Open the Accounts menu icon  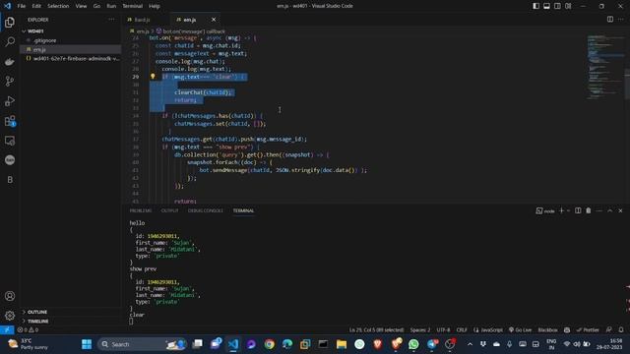pos(10,296)
